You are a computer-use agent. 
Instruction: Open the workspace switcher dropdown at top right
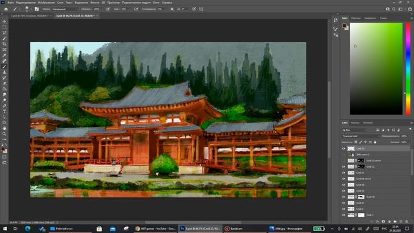(401, 9)
